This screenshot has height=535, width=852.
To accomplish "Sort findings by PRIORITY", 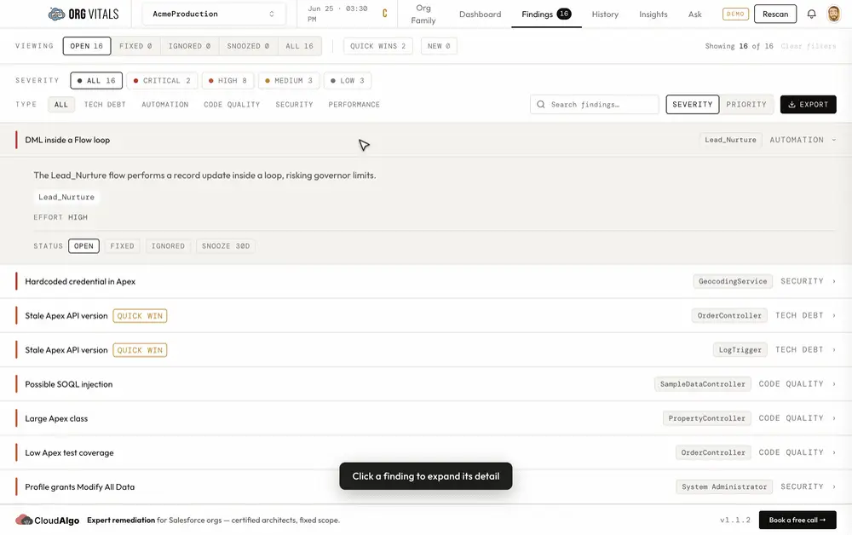I will tap(746, 104).
